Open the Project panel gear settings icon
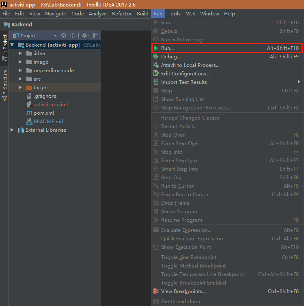Viewport: 304px width, 306px height. (x=85, y=35)
